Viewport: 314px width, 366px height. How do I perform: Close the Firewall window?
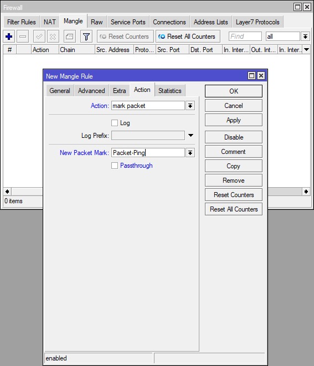[307, 7]
